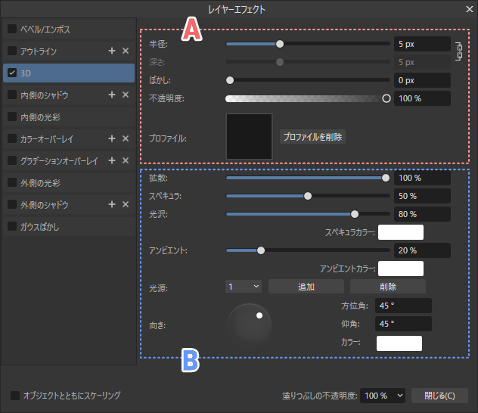
Task: Click the X icon beside カラーオーバーレイ
Action: [126, 138]
